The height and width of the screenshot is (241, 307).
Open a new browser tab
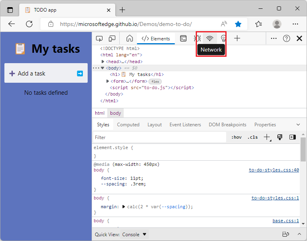pos(122,10)
